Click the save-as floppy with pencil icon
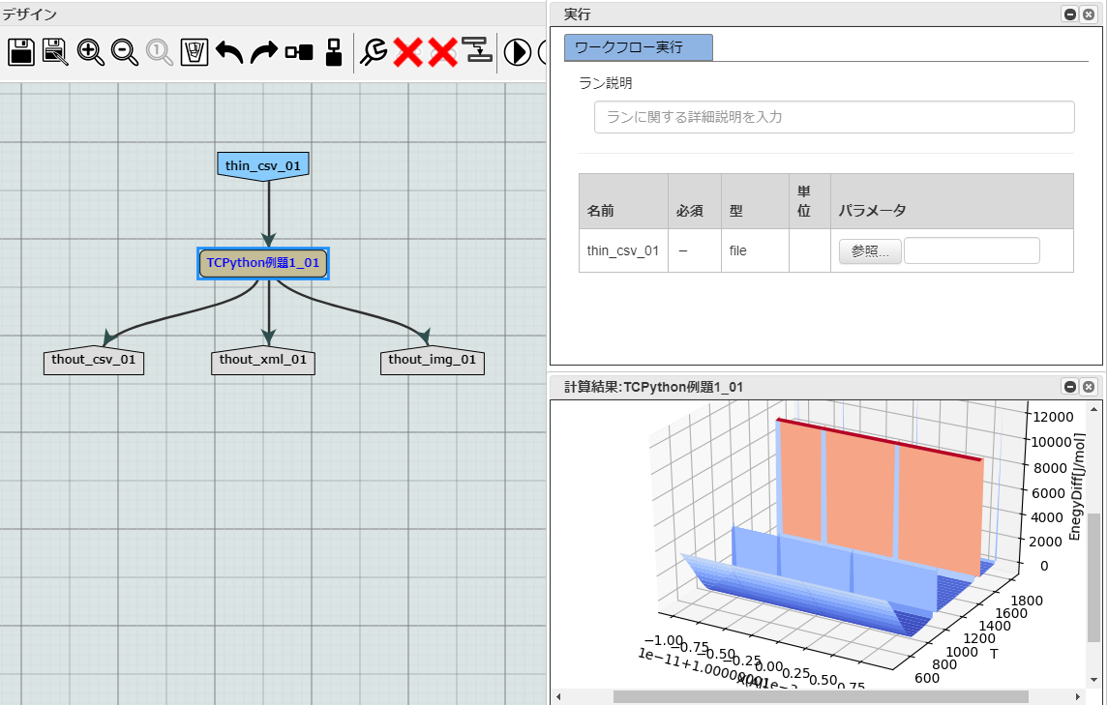This screenshot has width=1108, height=705. point(56,51)
